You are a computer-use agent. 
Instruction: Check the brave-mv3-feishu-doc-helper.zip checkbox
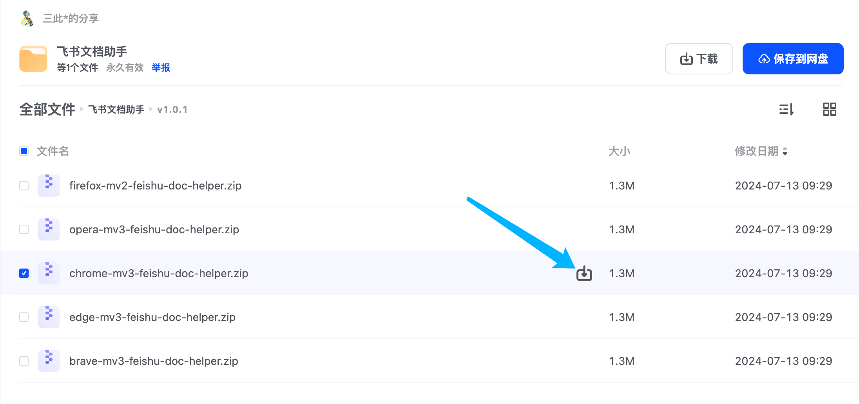24,361
